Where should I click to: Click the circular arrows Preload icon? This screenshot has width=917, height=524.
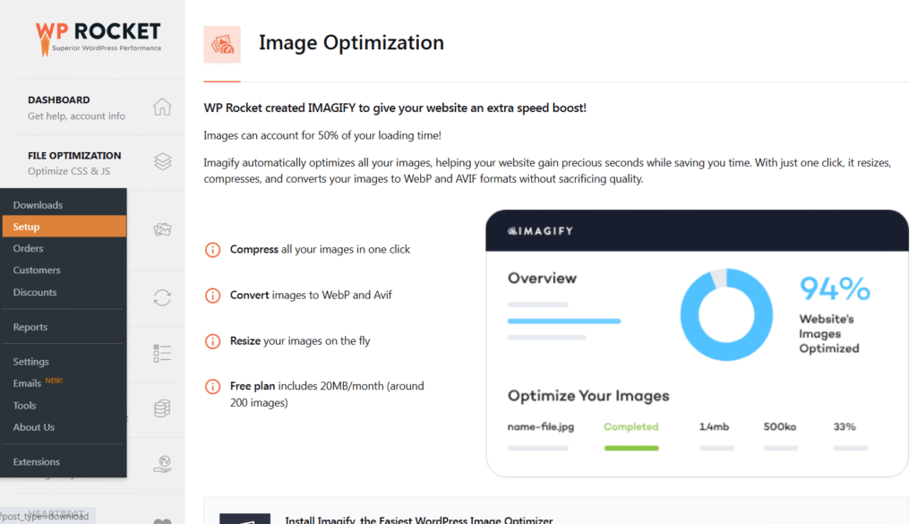[x=162, y=297]
